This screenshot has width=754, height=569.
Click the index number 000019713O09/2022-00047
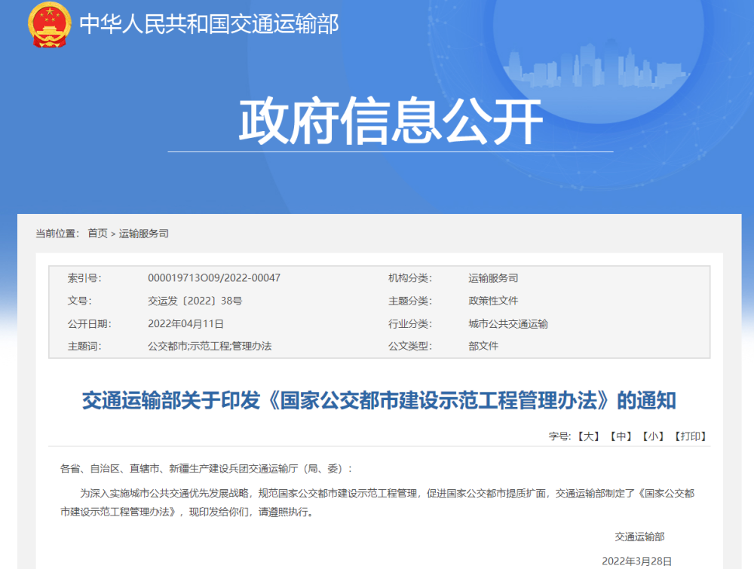tap(214, 278)
